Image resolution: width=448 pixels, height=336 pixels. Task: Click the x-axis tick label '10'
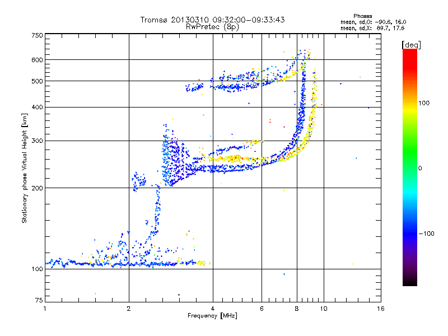(324, 309)
